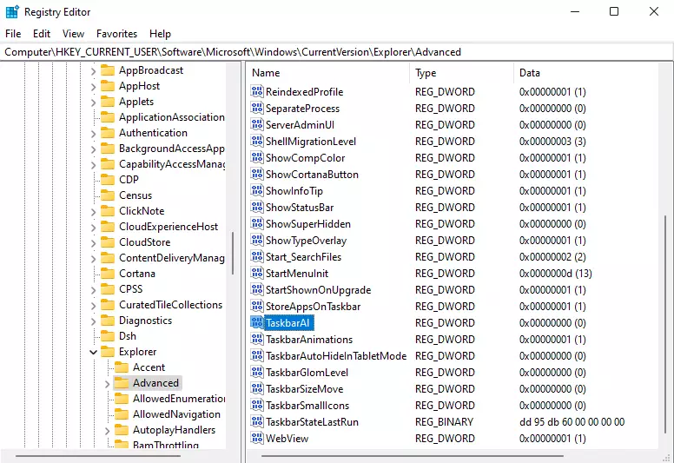Expand the Advanced subkey arrow
This screenshot has width=674, height=463.
click(107, 383)
